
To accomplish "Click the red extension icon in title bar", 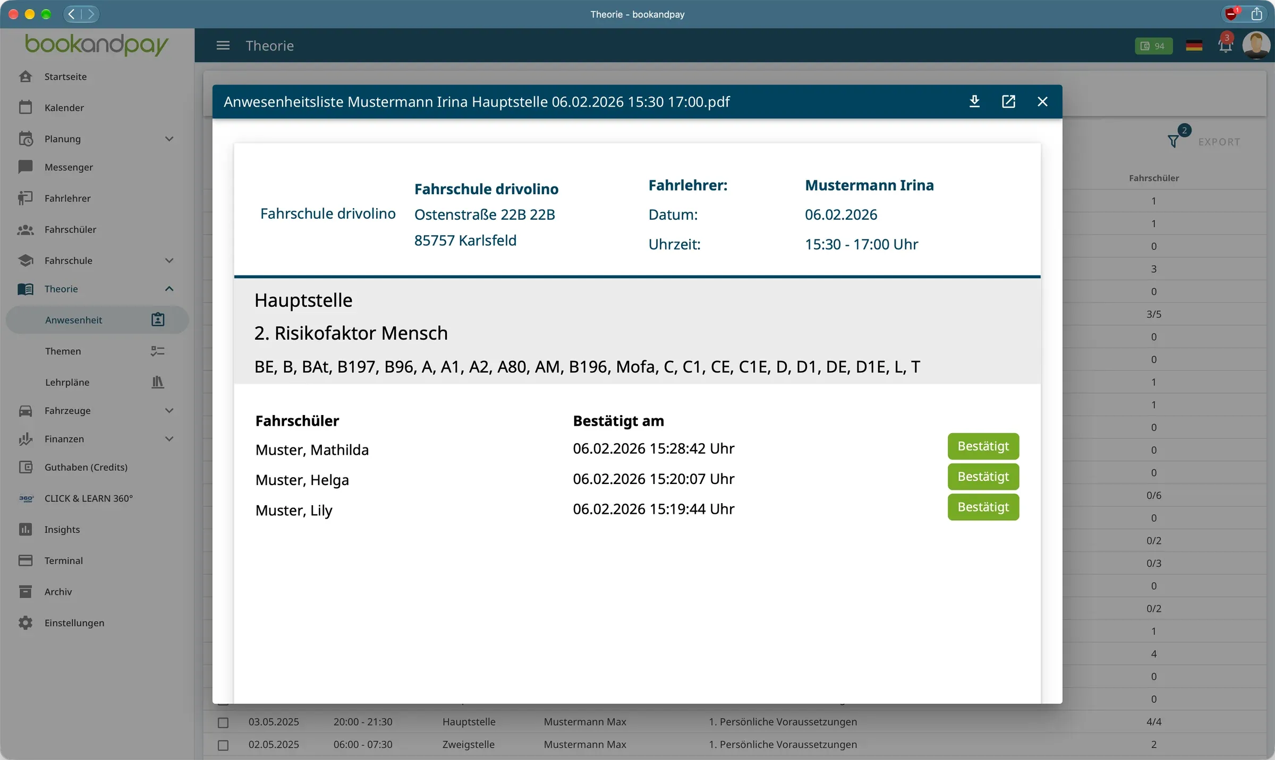I will point(1231,14).
